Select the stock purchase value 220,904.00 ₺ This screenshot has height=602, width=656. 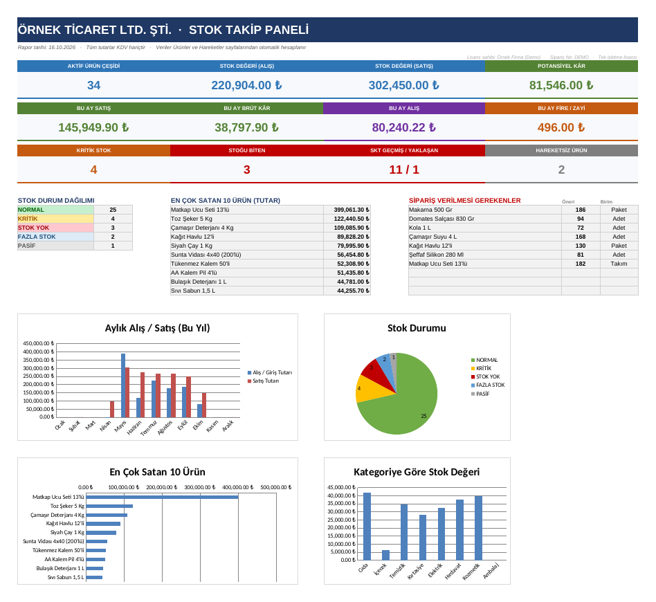point(246,85)
